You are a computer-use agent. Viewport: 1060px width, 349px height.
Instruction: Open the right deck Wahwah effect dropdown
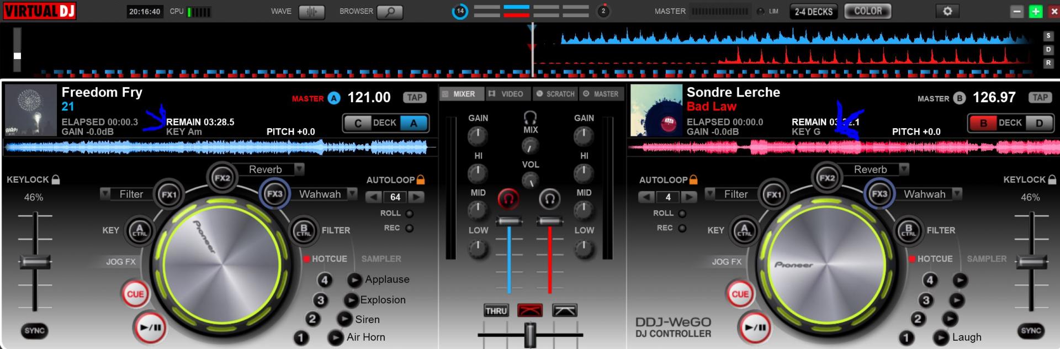(957, 194)
